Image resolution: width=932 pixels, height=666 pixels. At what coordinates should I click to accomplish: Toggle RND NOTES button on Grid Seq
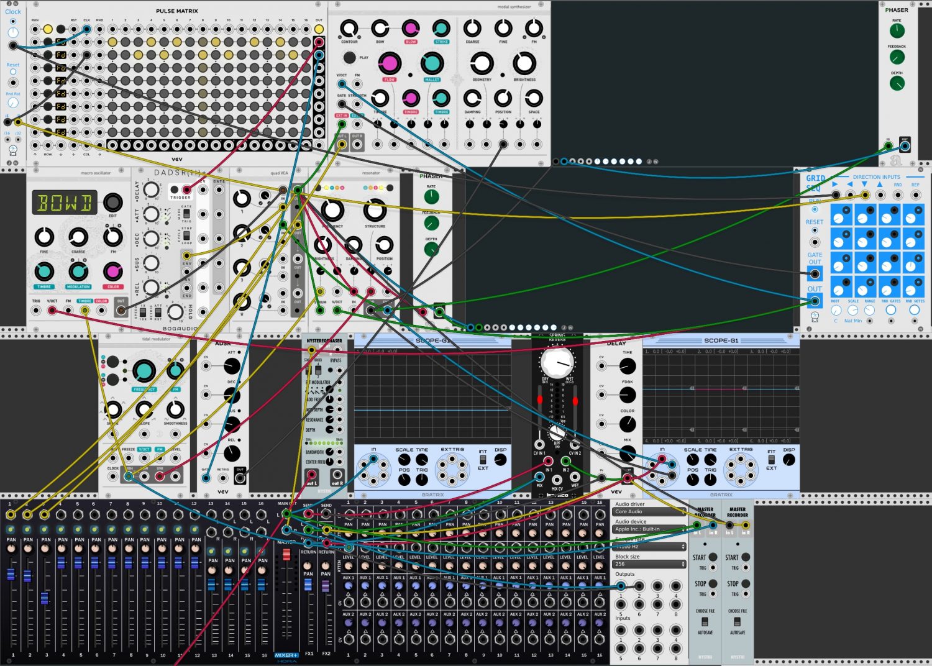tap(915, 310)
